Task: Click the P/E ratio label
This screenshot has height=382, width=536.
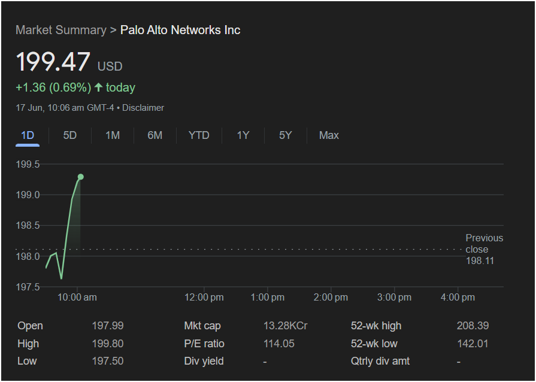Action: pyautogui.click(x=204, y=344)
